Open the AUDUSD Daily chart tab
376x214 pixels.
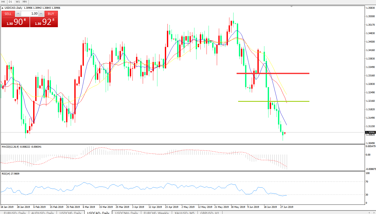pos(42,213)
